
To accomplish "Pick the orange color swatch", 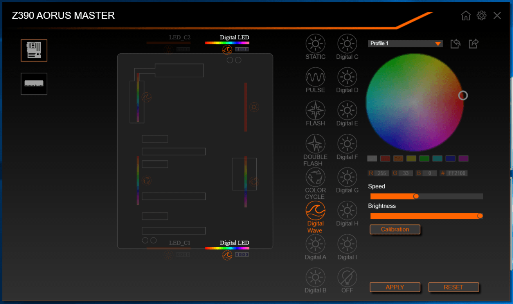I will [x=398, y=158].
